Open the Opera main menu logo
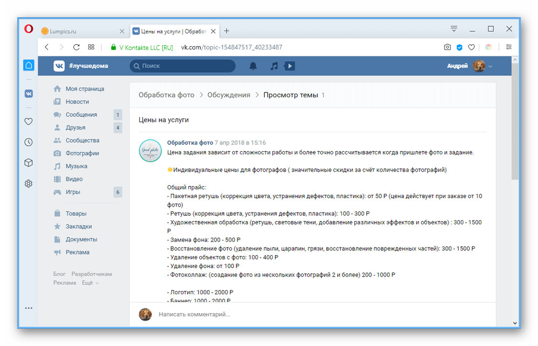 pyautogui.click(x=29, y=29)
